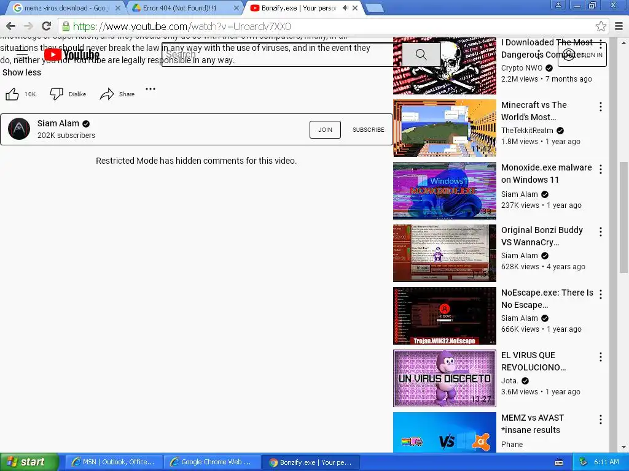Open UN VIRUS DISCRETO thumbnail
629x471 pixels.
click(x=445, y=378)
